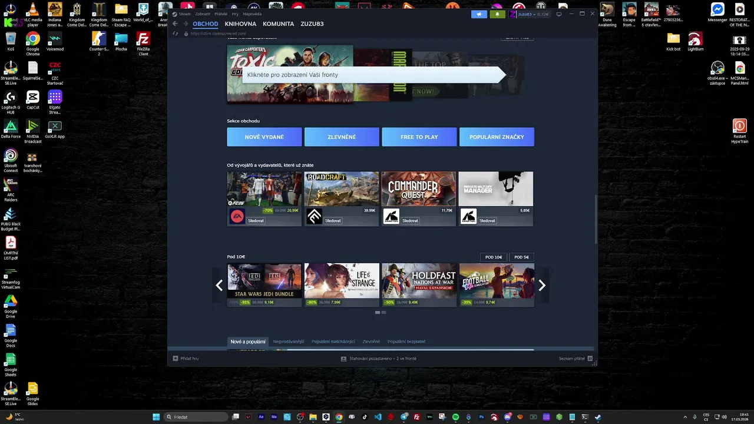Screen dimensions: 754x424
Task: Open Visual Studio Code from taskbar
Action: coord(378,417)
